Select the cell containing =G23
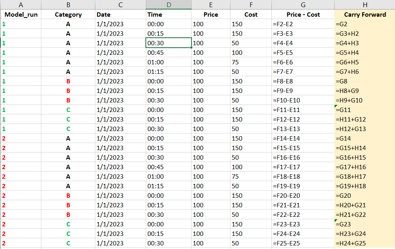Image resolution: width=395 pixels, height=249 pixels. 365,224
